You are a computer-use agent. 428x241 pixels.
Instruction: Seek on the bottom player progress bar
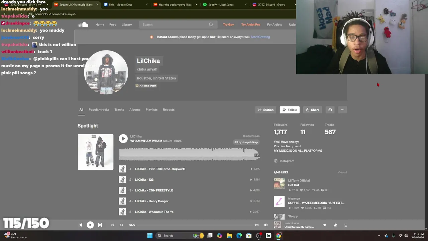(x=195, y=225)
